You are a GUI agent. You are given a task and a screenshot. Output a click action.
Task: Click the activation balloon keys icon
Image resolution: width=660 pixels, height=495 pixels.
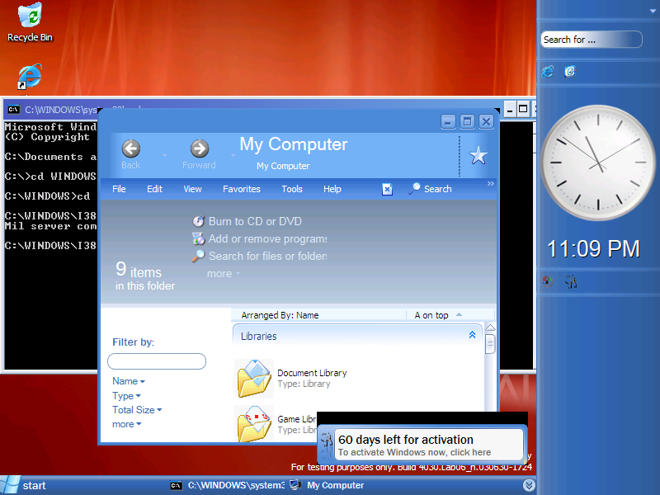[x=327, y=445]
